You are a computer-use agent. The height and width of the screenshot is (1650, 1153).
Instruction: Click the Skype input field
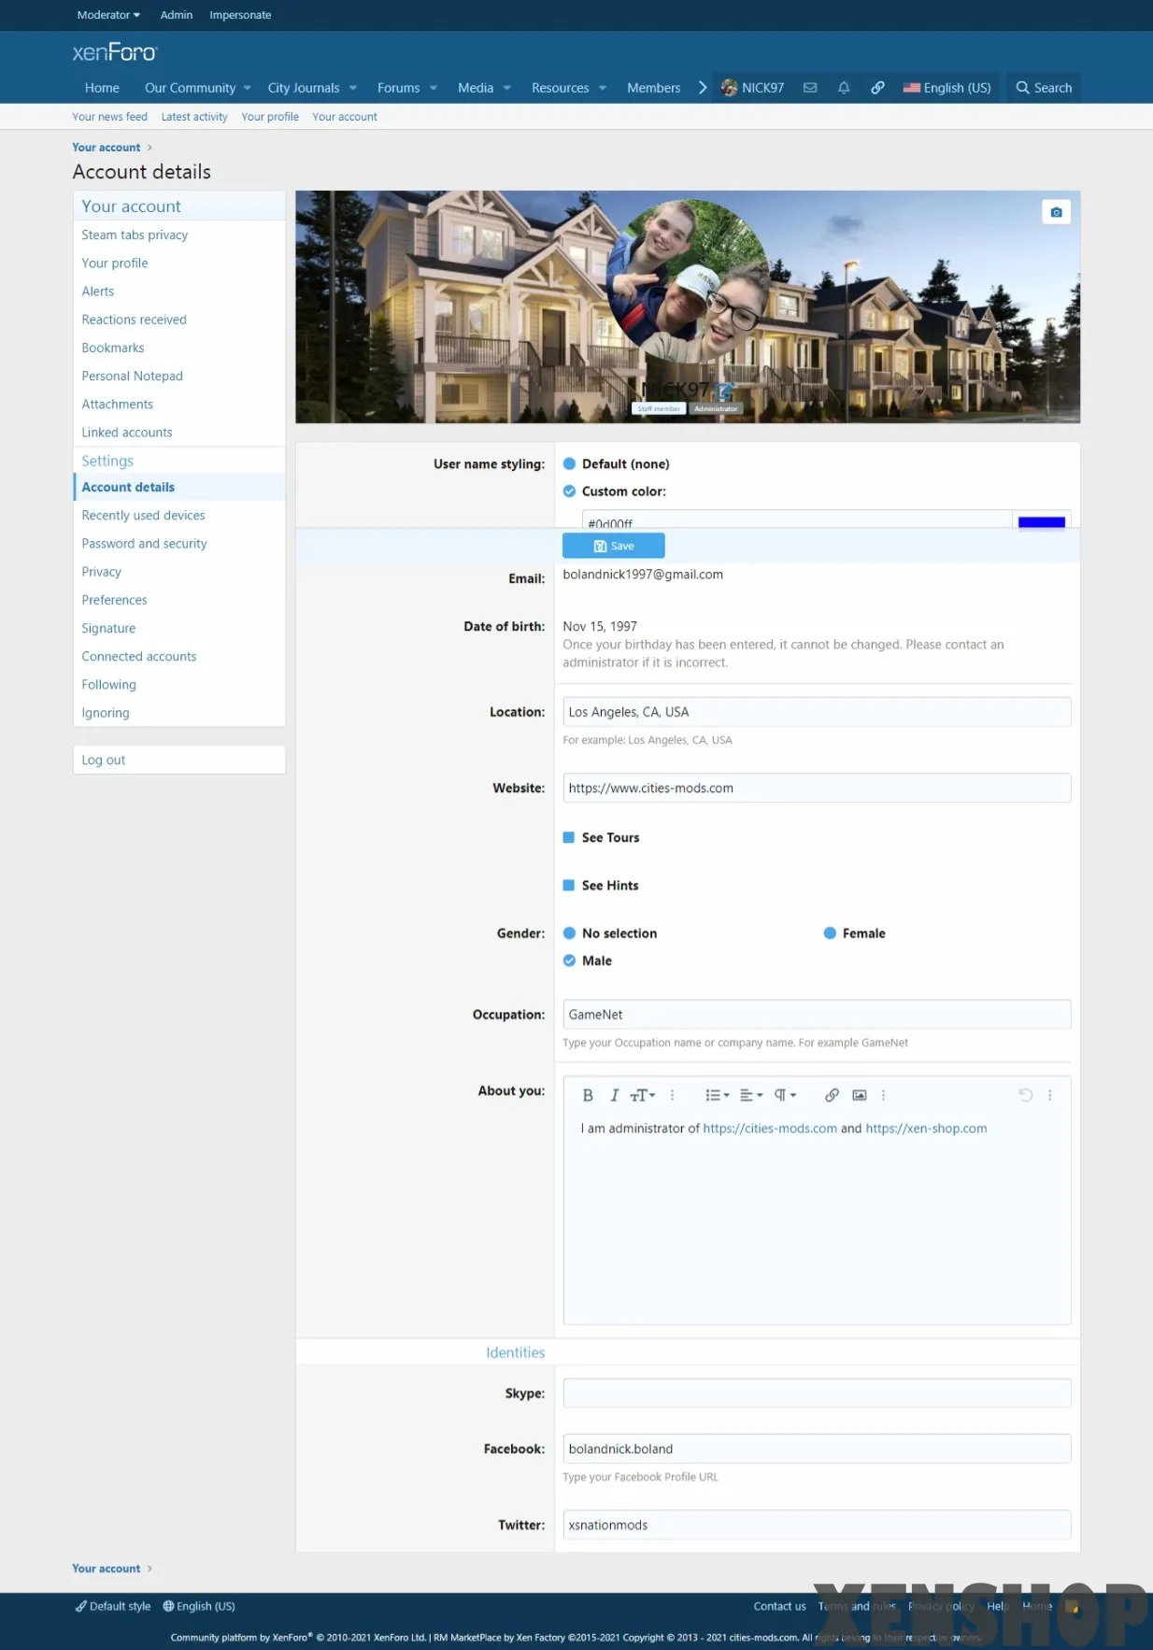coord(816,1393)
